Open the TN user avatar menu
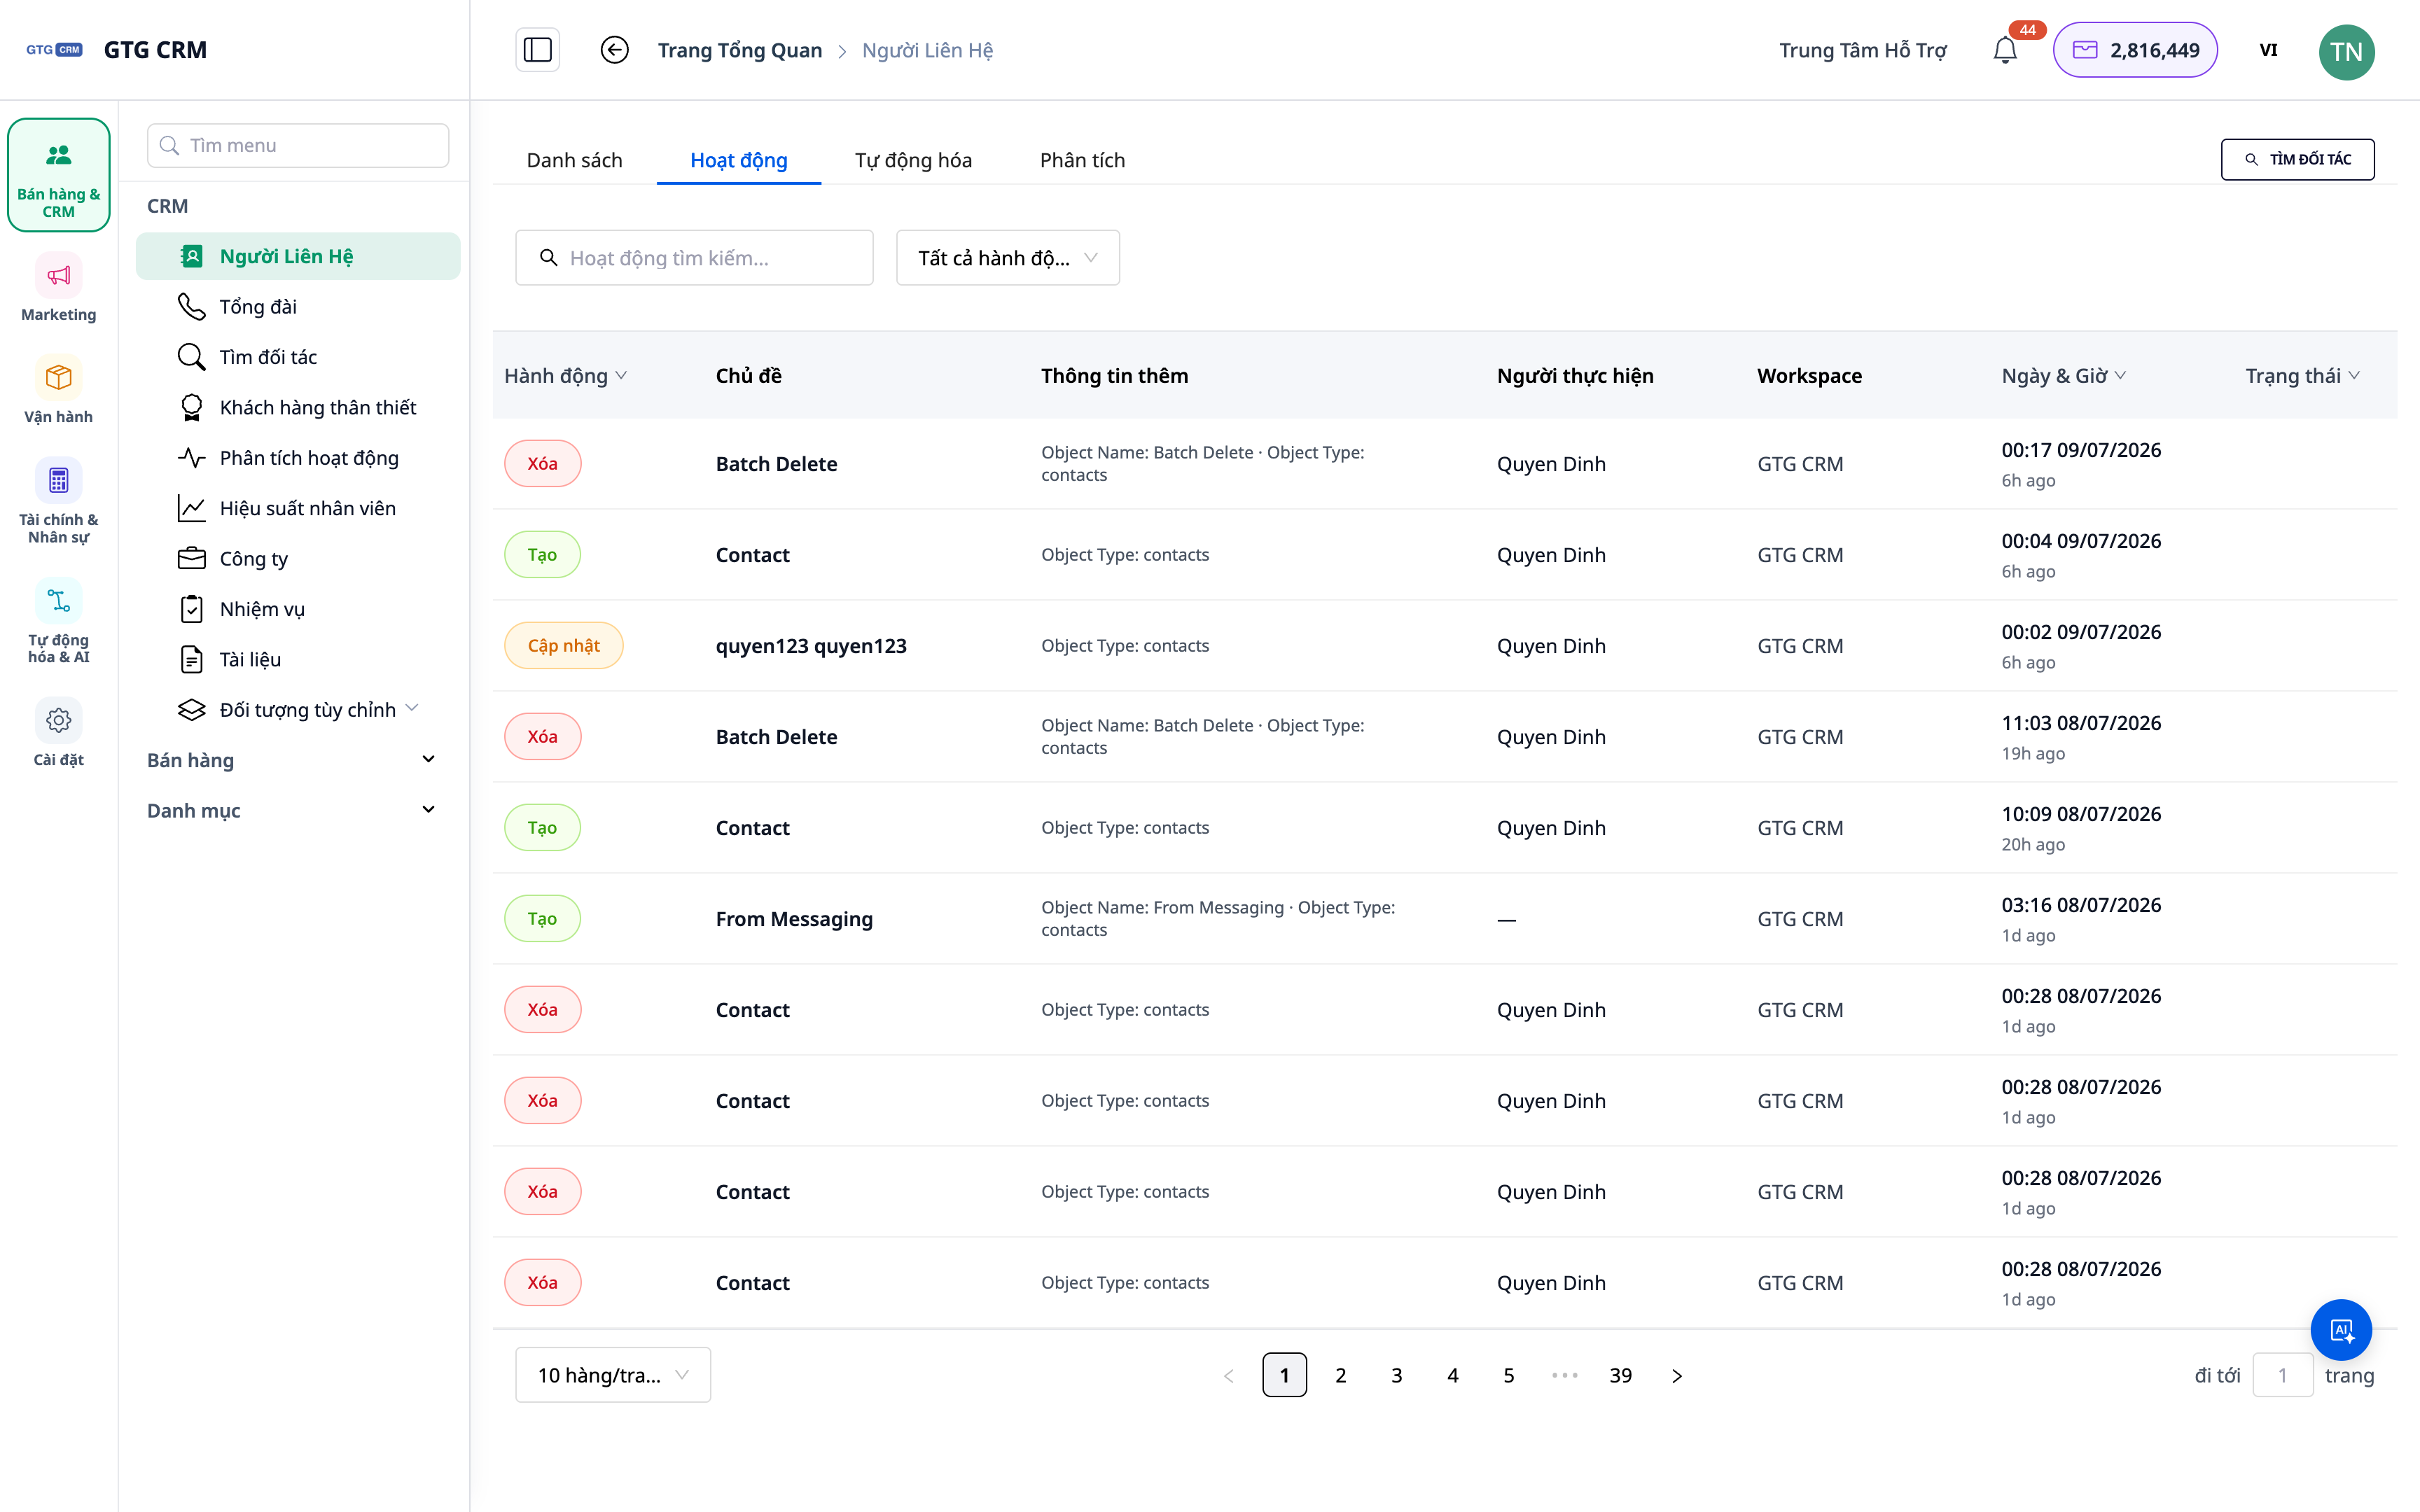2420x1512 pixels. click(x=2346, y=51)
